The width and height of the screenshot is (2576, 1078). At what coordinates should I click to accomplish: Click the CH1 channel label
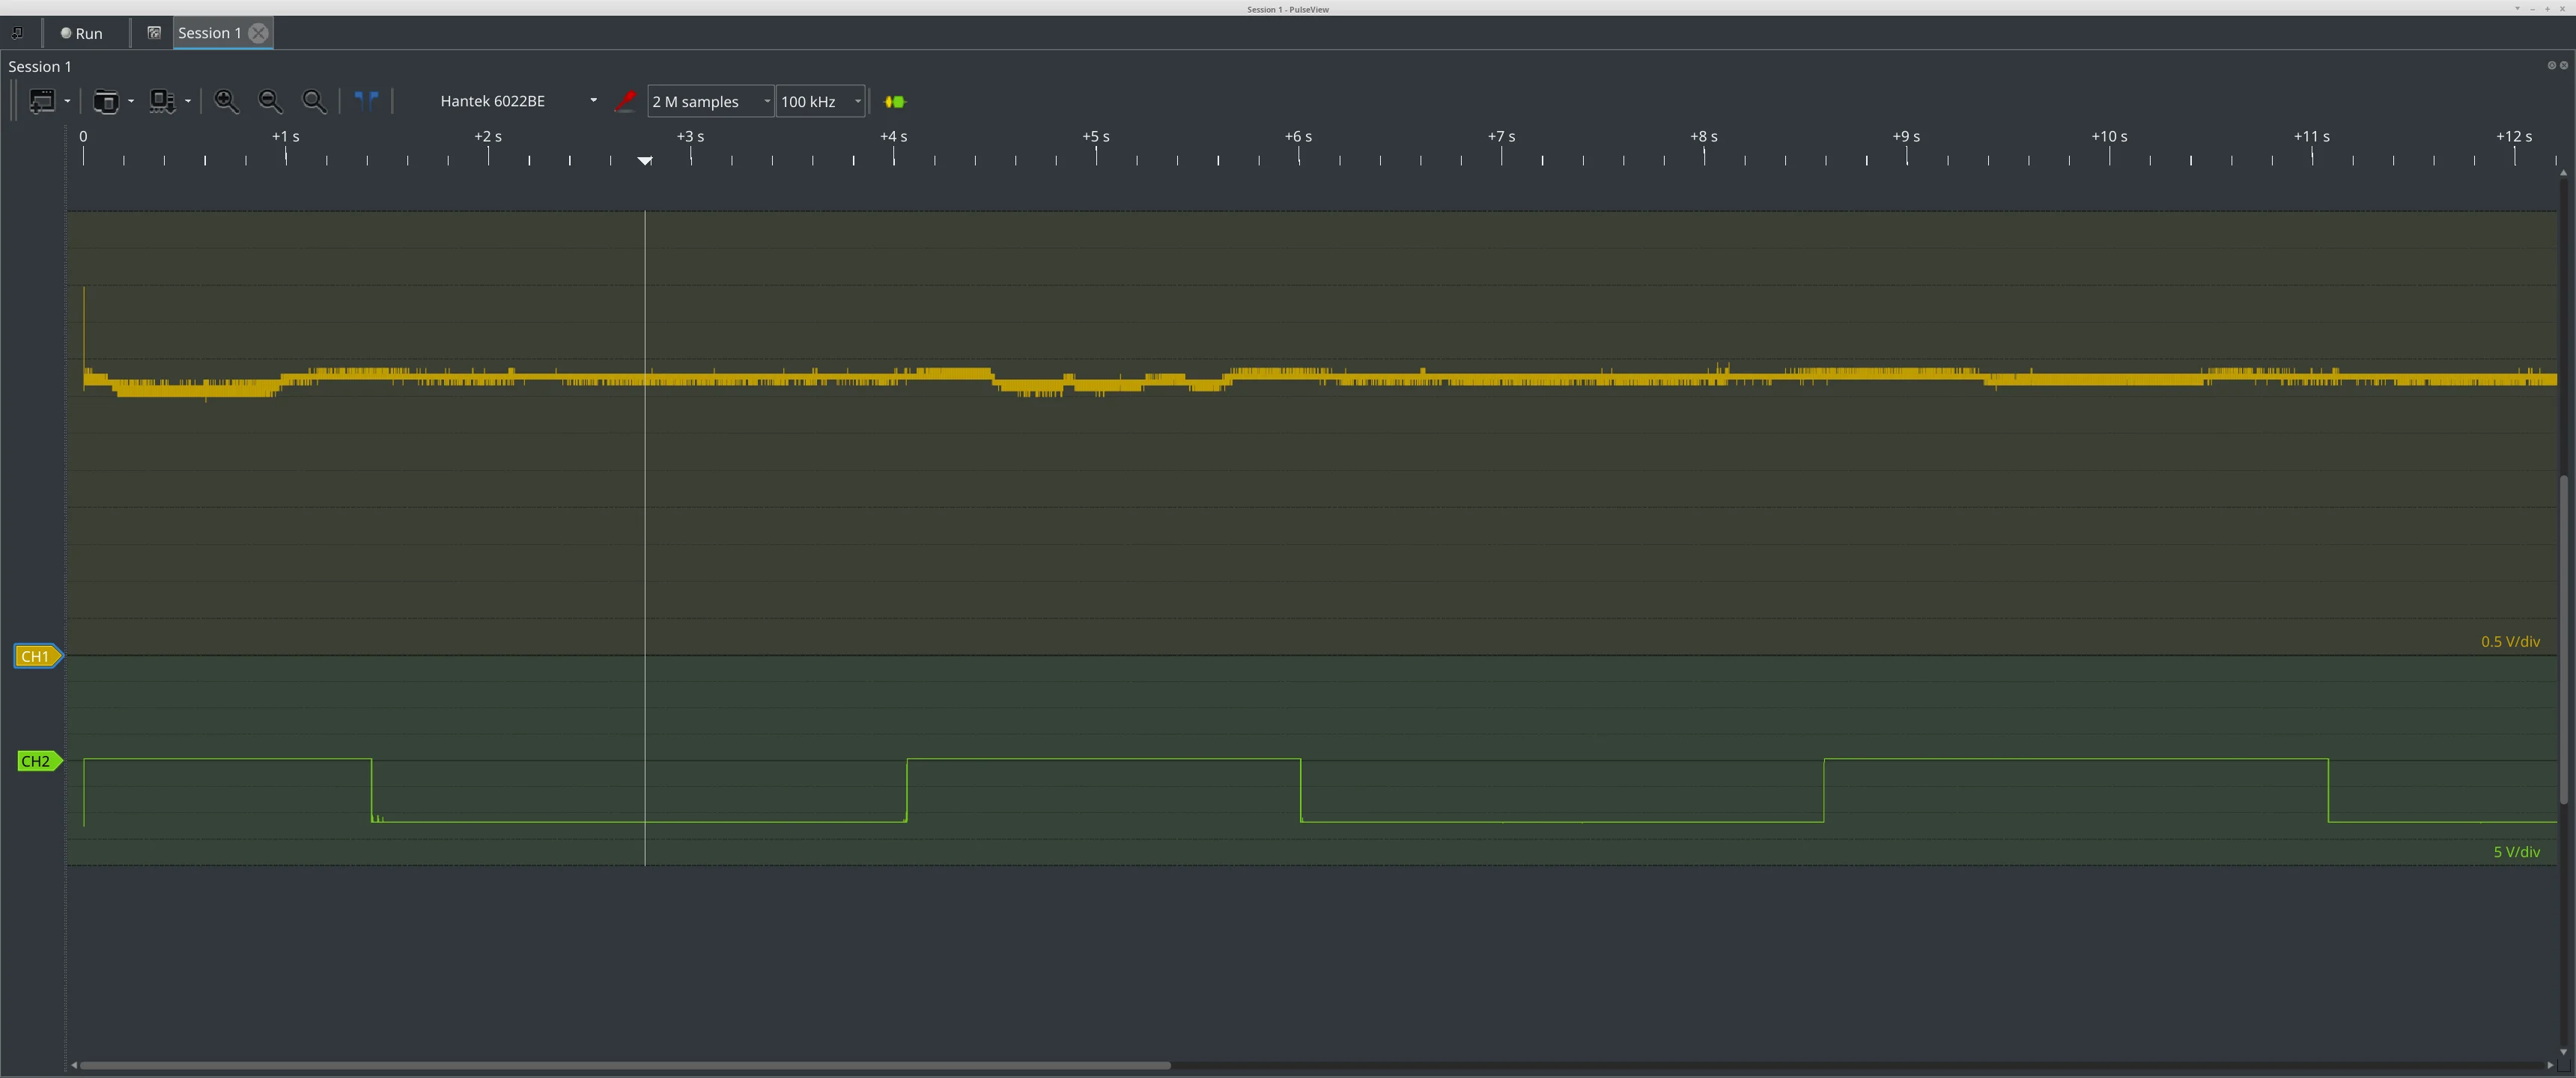coord(36,657)
